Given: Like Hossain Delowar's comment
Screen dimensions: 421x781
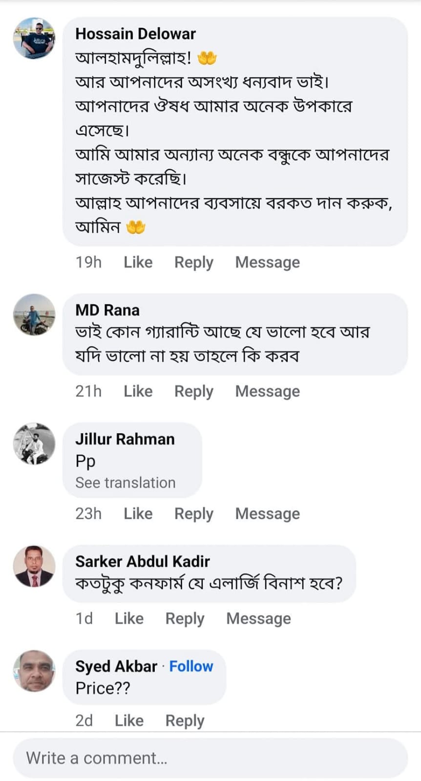Looking at the screenshot, I should click(x=138, y=262).
